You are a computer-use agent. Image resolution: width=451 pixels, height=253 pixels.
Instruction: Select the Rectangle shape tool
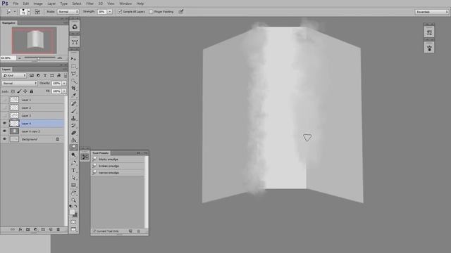click(x=73, y=186)
